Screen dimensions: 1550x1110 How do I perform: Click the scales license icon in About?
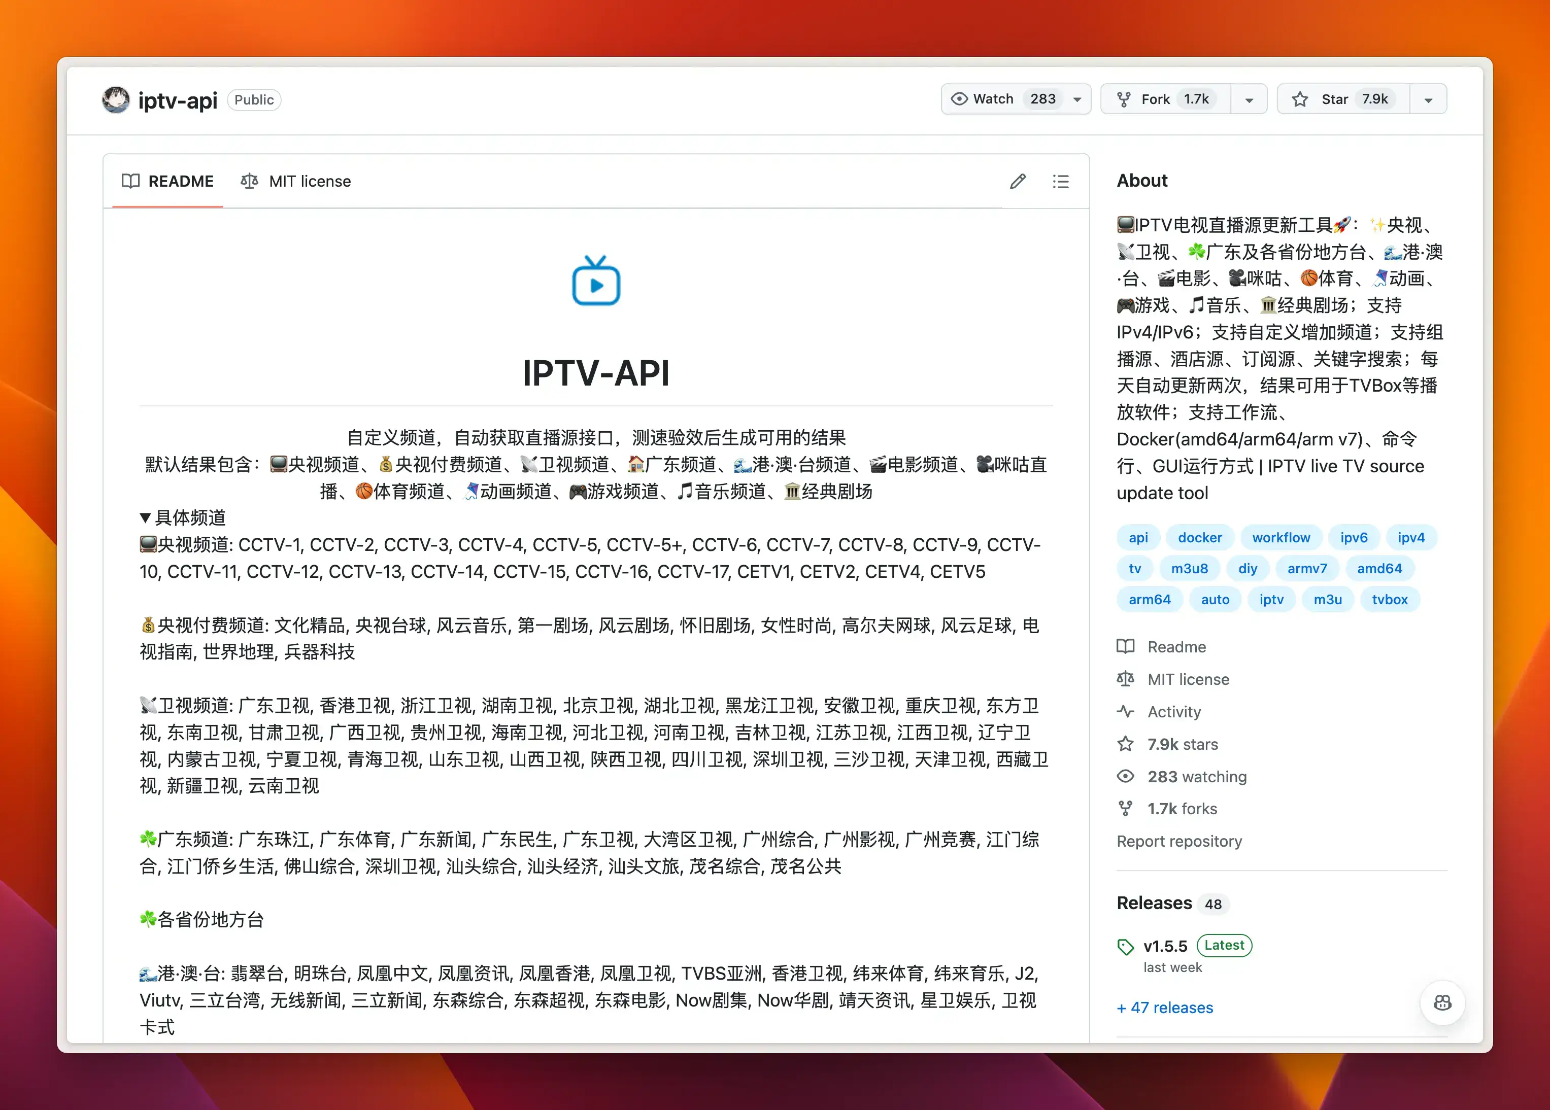[1126, 679]
